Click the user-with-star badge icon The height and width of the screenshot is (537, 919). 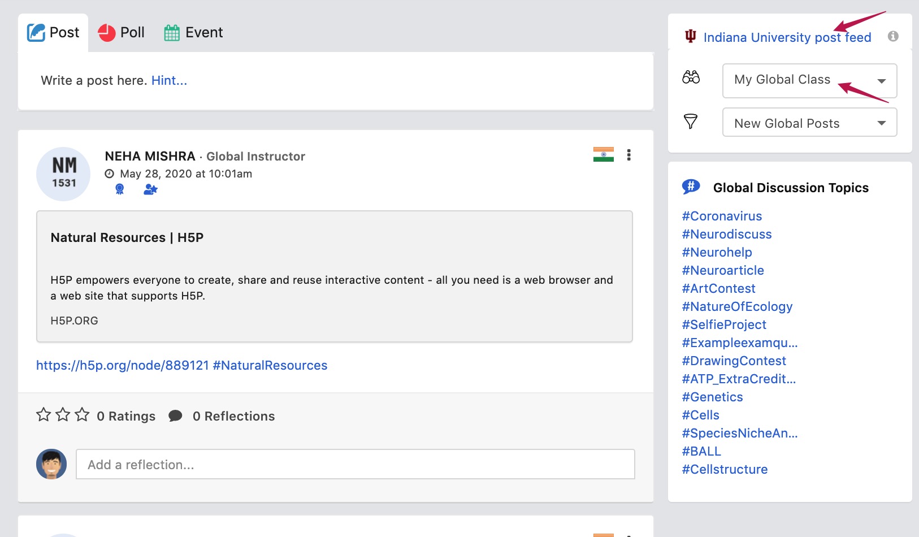pos(150,189)
